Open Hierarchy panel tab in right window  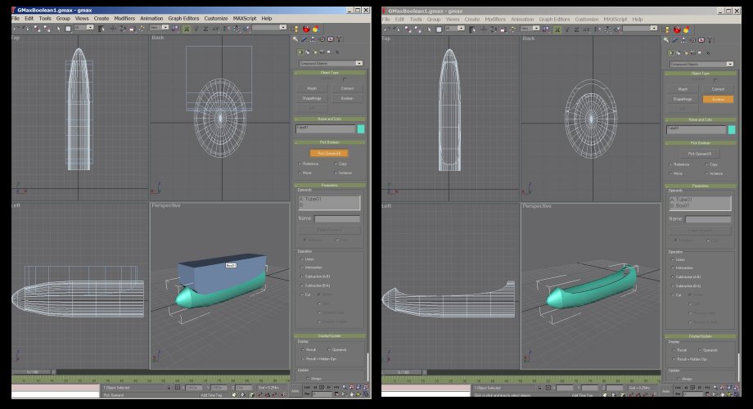(683, 38)
